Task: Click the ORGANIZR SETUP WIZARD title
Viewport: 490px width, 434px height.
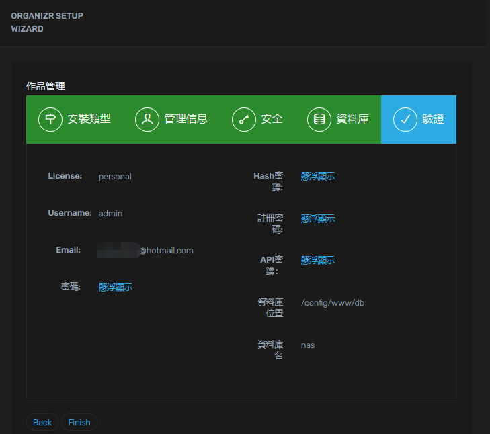Action: [x=47, y=22]
